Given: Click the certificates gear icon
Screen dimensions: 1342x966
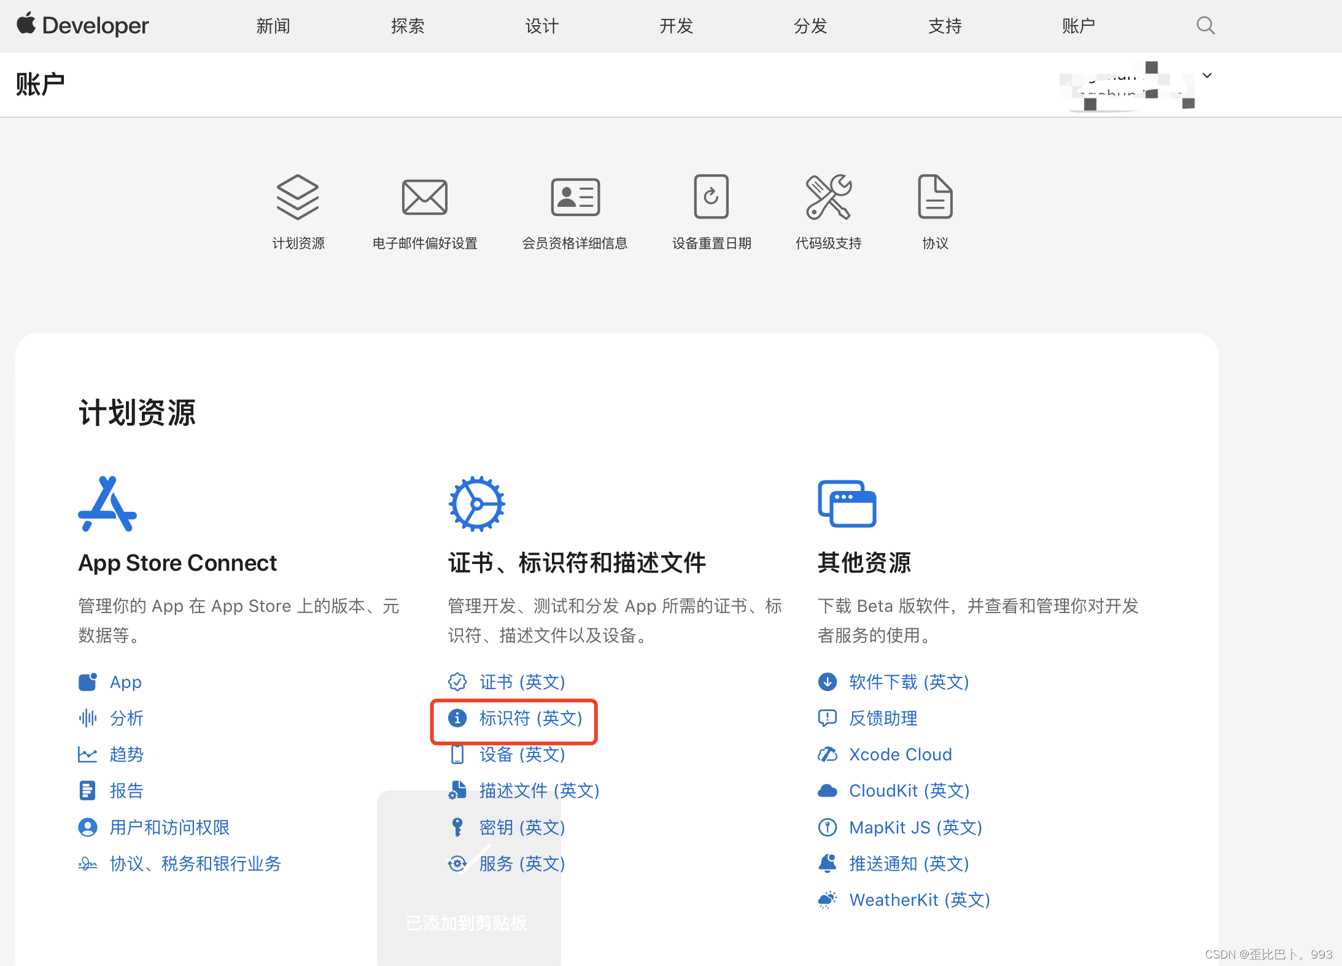Looking at the screenshot, I should click(x=476, y=504).
